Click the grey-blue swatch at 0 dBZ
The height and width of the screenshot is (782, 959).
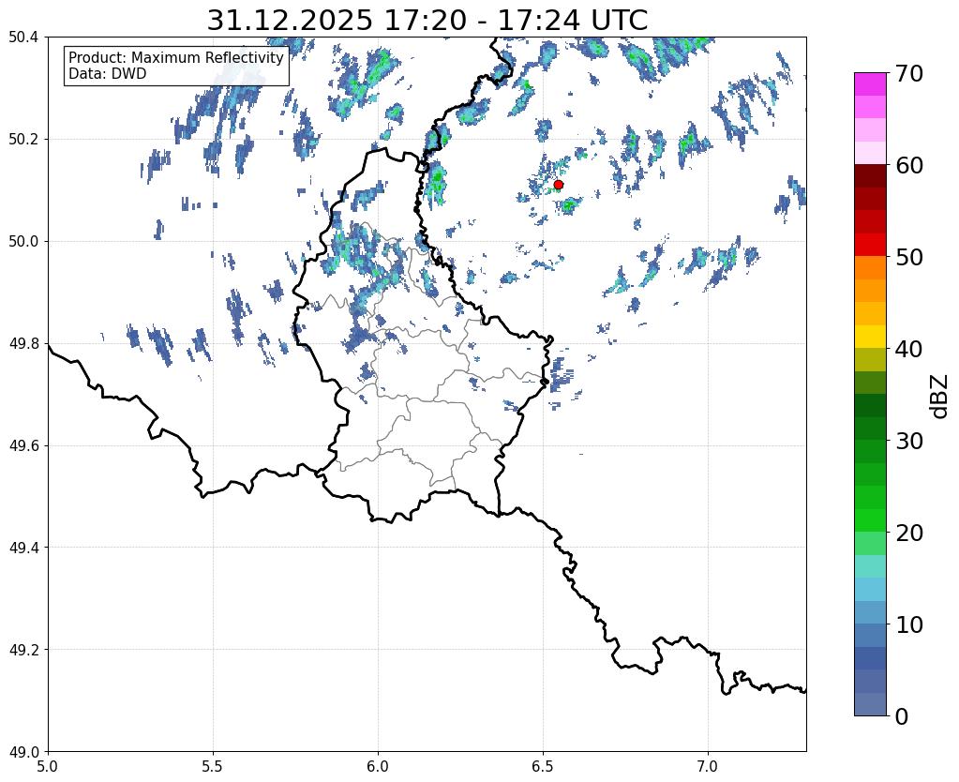click(x=870, y=704)
